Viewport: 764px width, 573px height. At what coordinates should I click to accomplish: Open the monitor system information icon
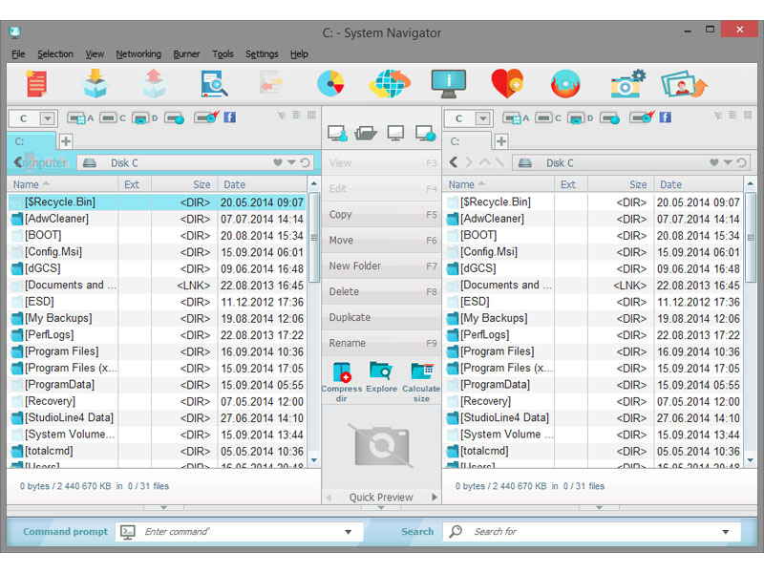[448, 84]
